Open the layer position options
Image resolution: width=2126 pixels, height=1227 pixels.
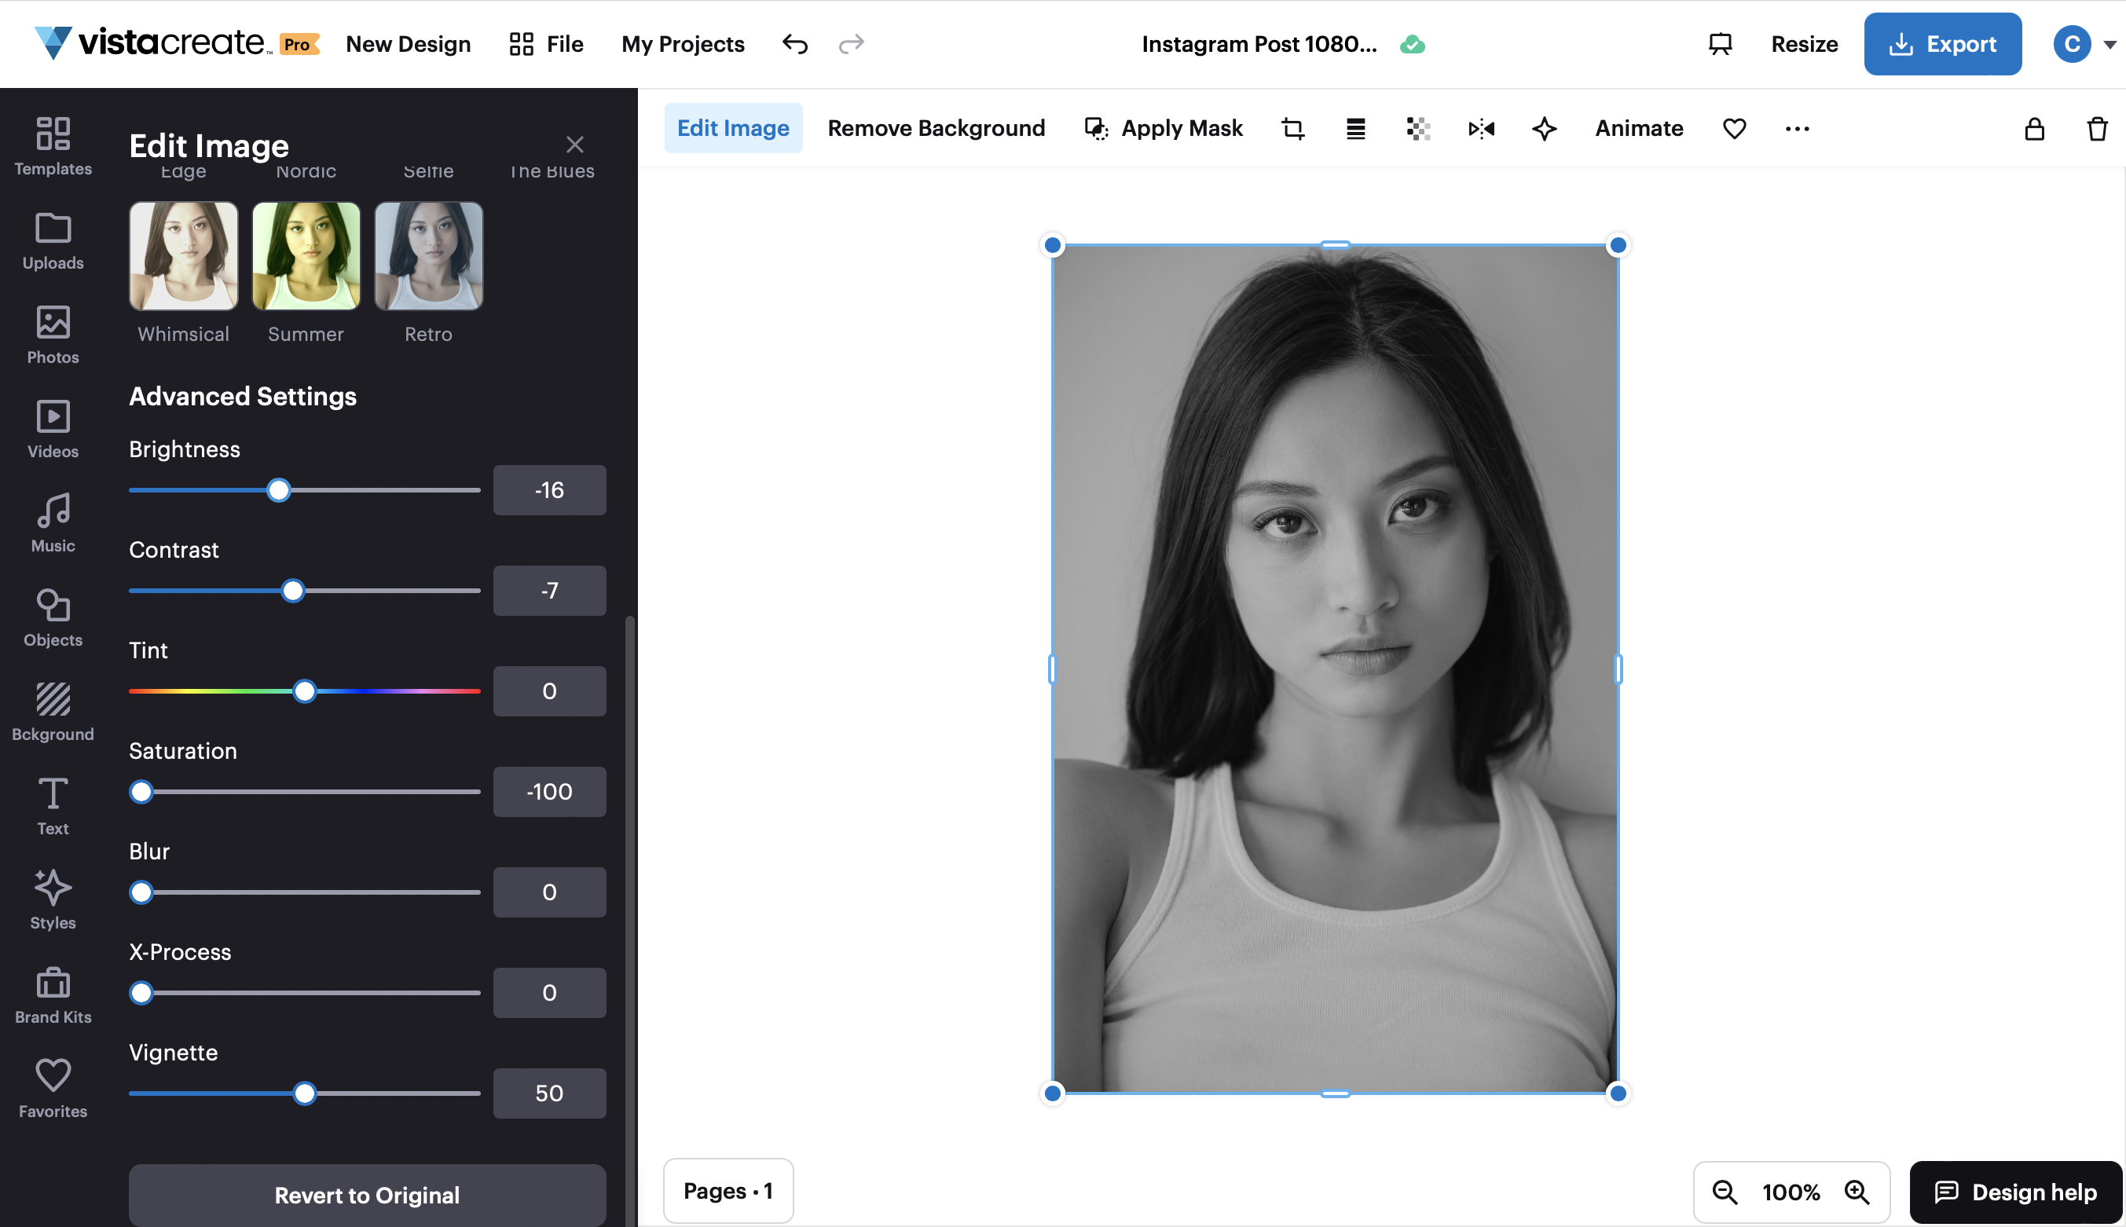(1355, 128)
